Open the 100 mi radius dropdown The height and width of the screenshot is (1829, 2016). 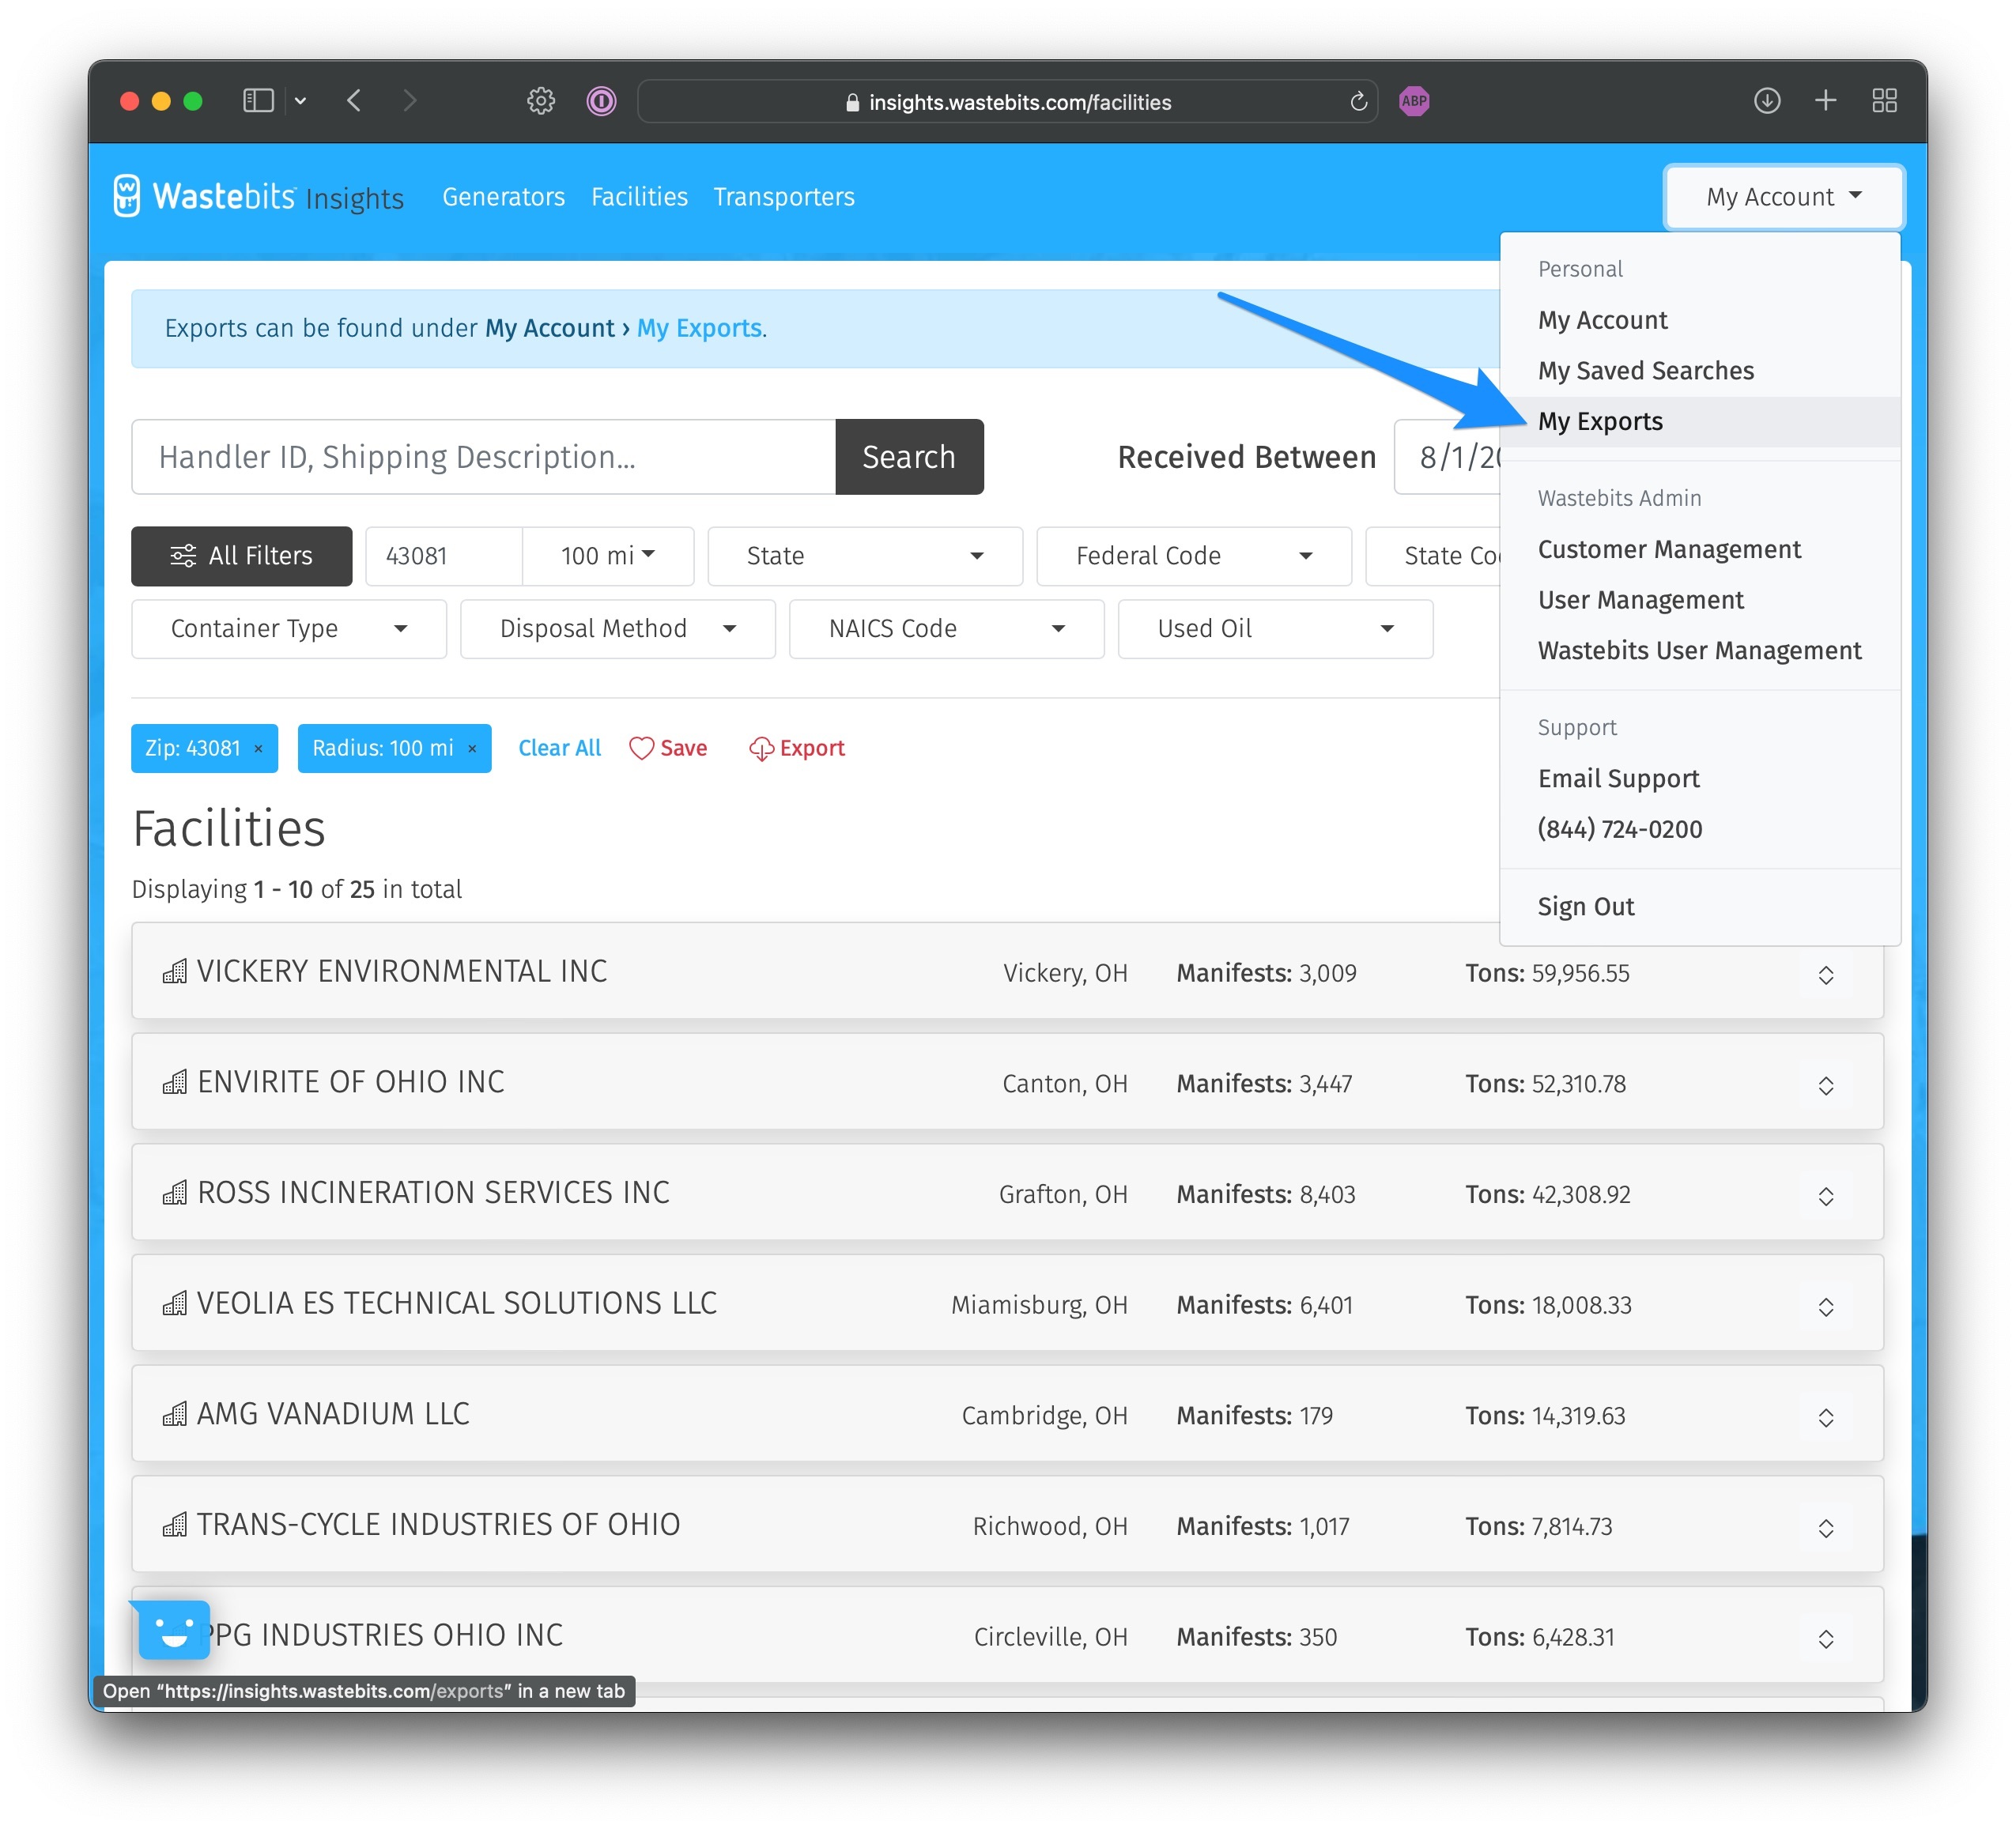pyautogui.click(x=607, y=556)
